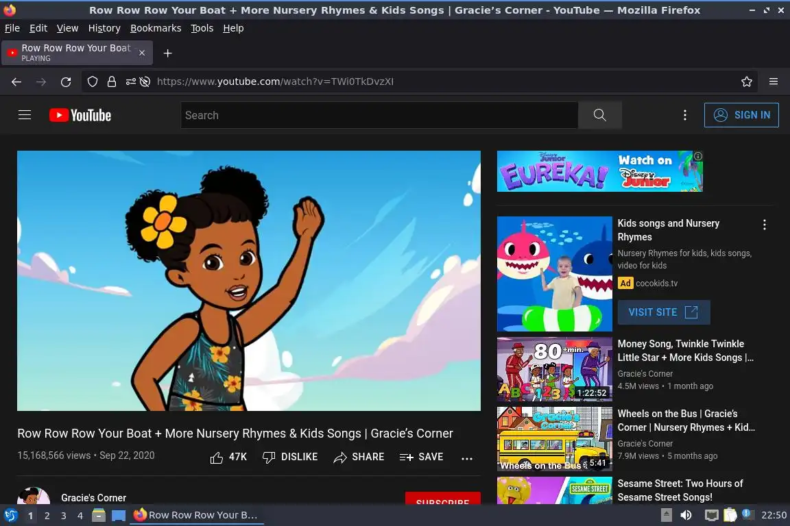790x526 pixels.
Task: Open Gracie's Corner channel avatar
Action: [x=34, y=496]
